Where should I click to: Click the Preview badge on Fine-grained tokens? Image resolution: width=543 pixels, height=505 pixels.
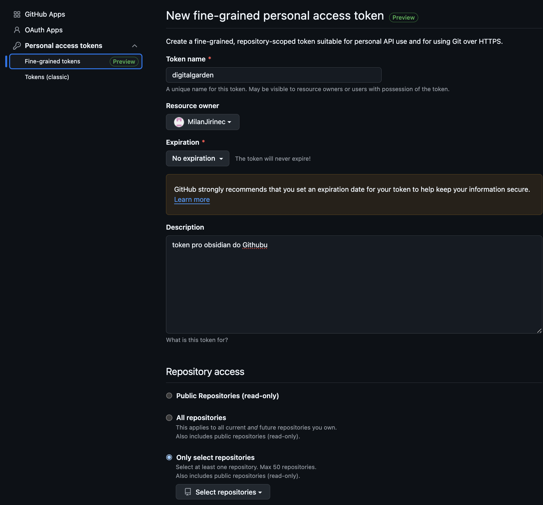coord(124,61)
